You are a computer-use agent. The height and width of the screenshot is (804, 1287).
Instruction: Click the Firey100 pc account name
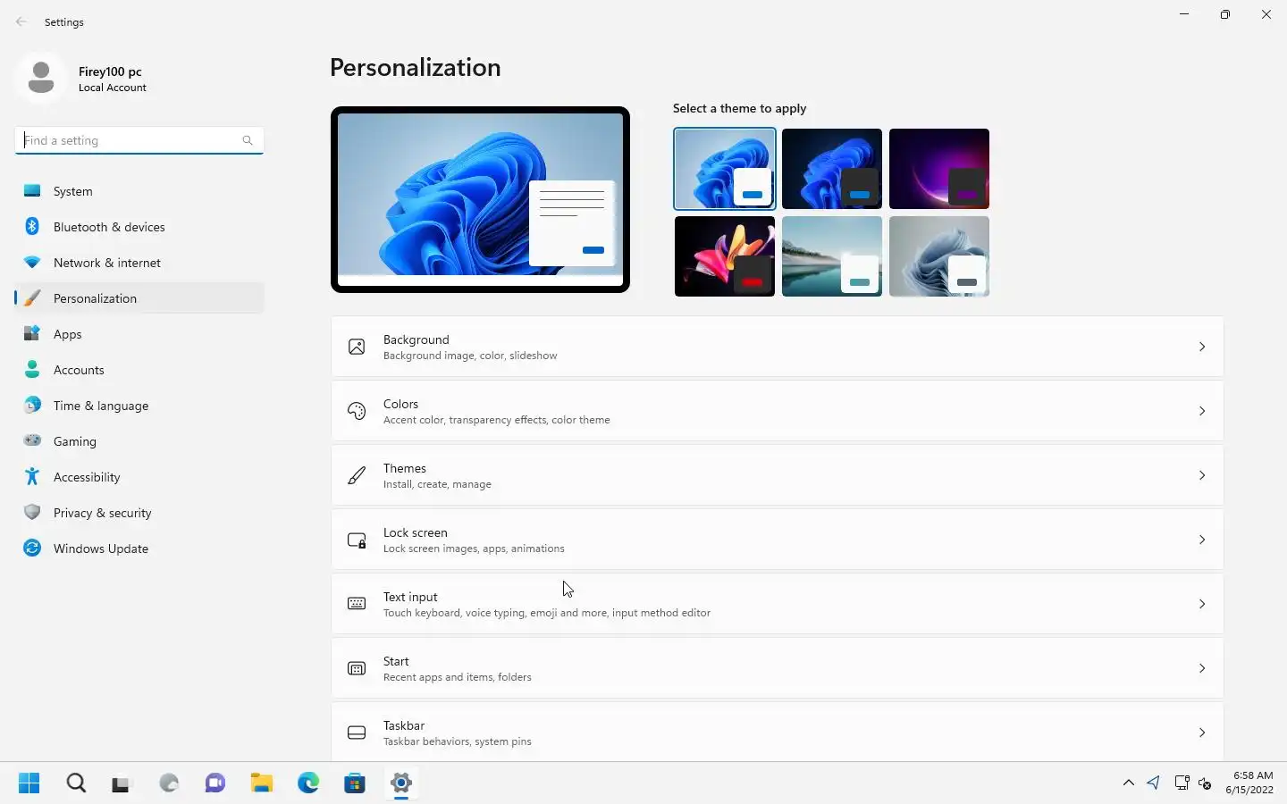(x=110, y=71)
